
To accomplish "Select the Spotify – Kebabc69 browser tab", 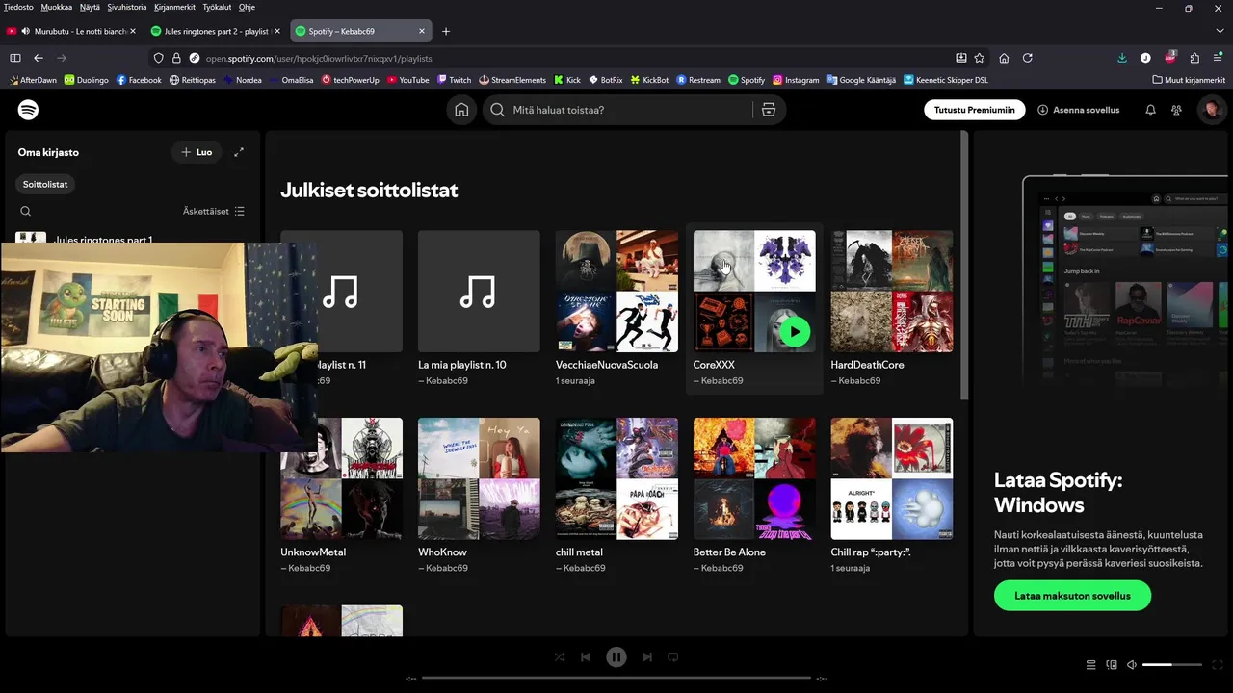I will pyautogui.click(x=360, y=31).
